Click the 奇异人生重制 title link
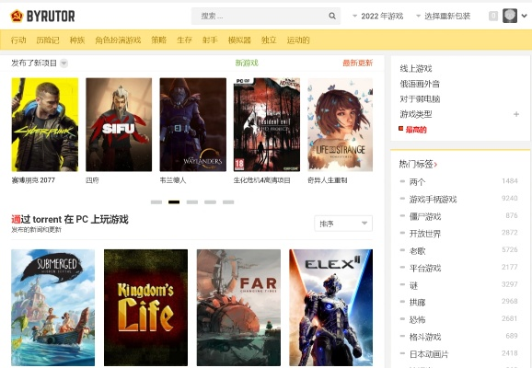532x368 pixels. tap(327, 180)
